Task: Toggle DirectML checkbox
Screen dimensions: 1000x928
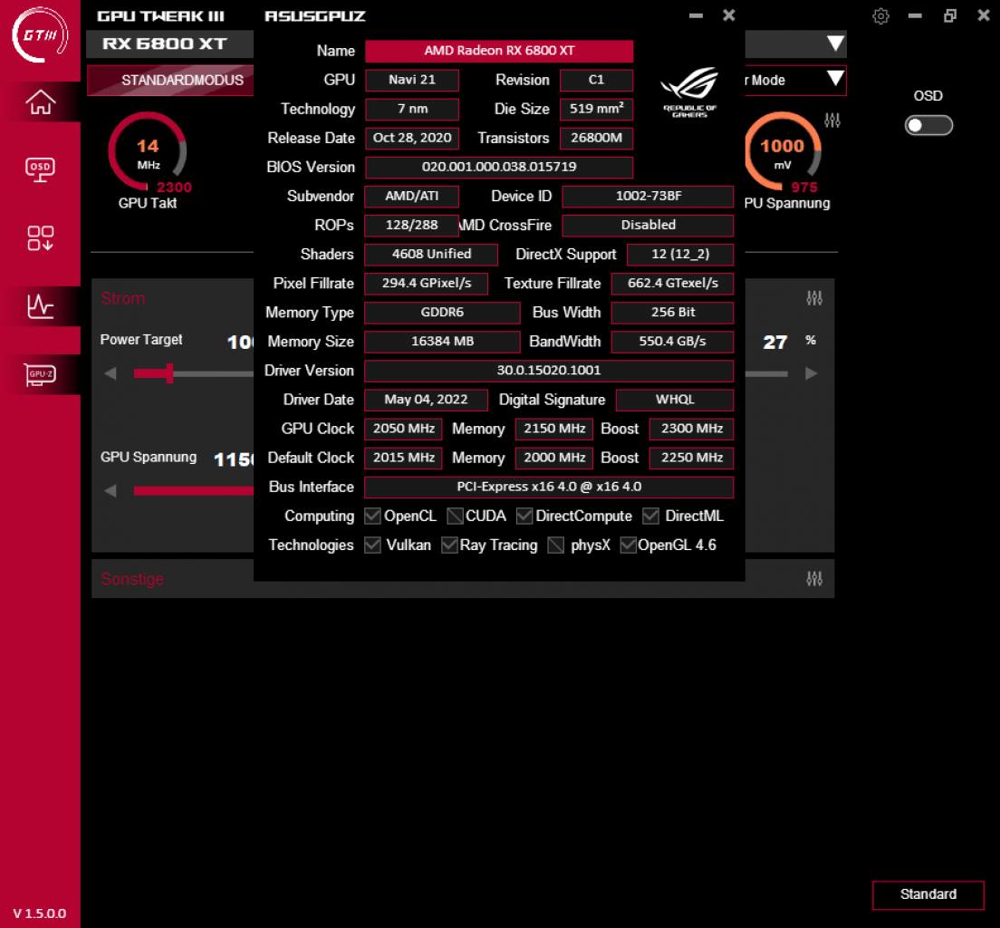Action: click(650, 516)
